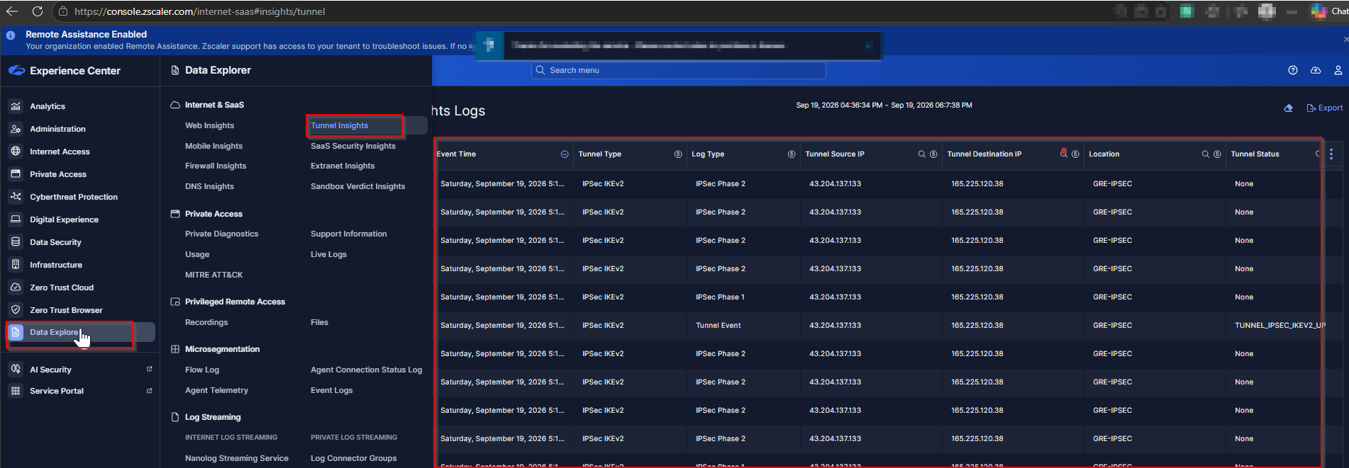Open the help question mark icon

coord(1293,70)
